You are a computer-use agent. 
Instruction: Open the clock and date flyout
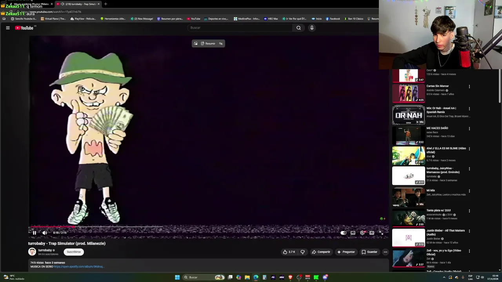(x=493, y=277)
